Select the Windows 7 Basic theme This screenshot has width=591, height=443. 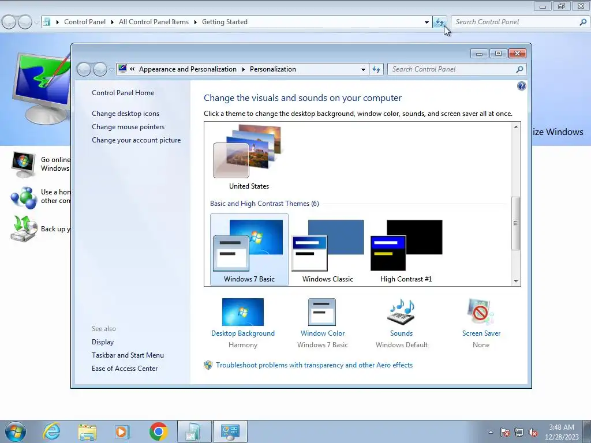[249, 249]
